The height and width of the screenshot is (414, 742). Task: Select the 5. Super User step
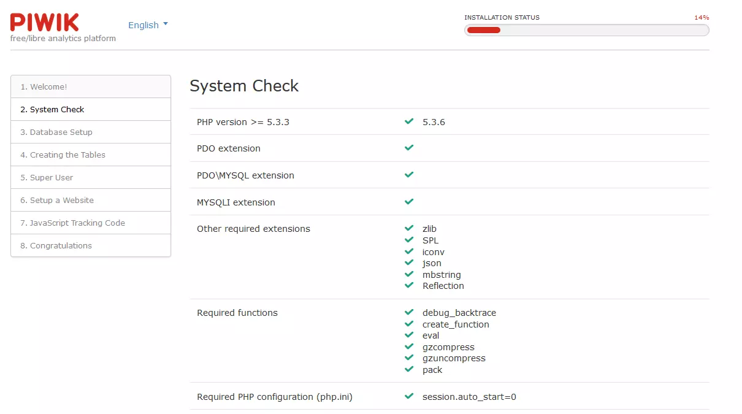[91, 177]
